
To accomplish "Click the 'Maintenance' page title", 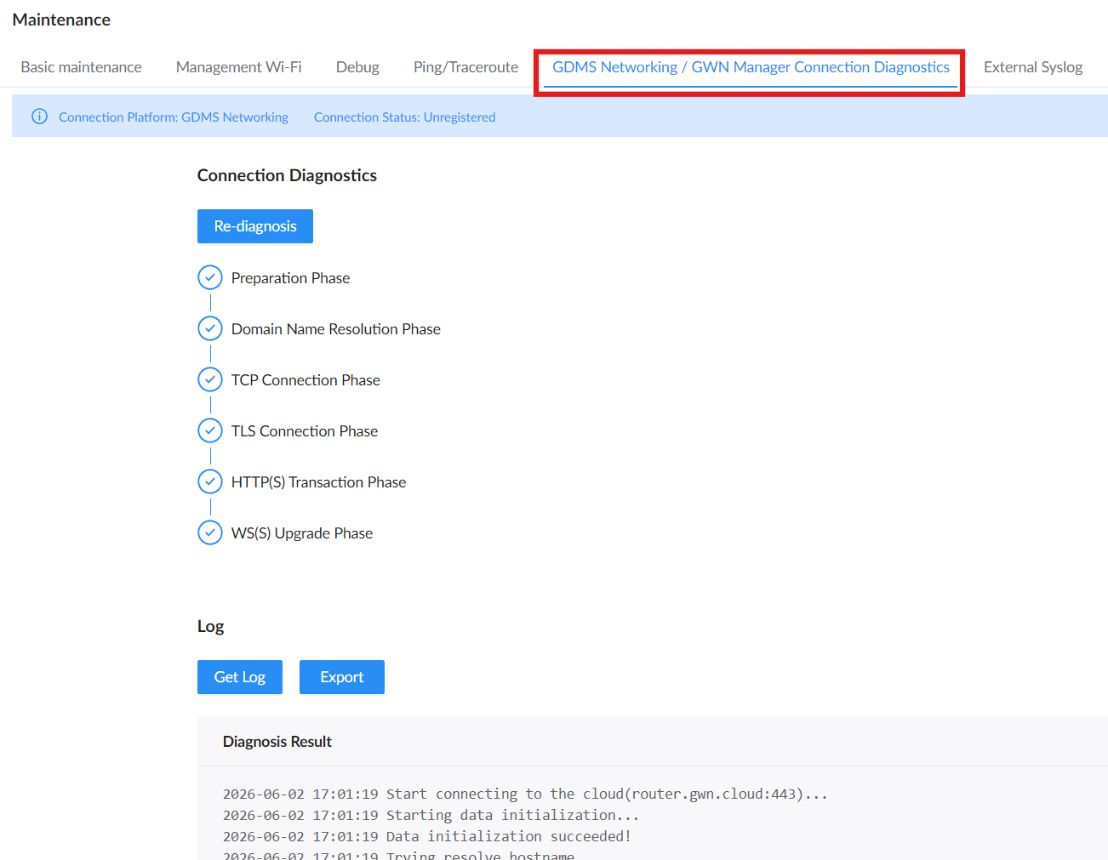I will click(x=61, y=20).
